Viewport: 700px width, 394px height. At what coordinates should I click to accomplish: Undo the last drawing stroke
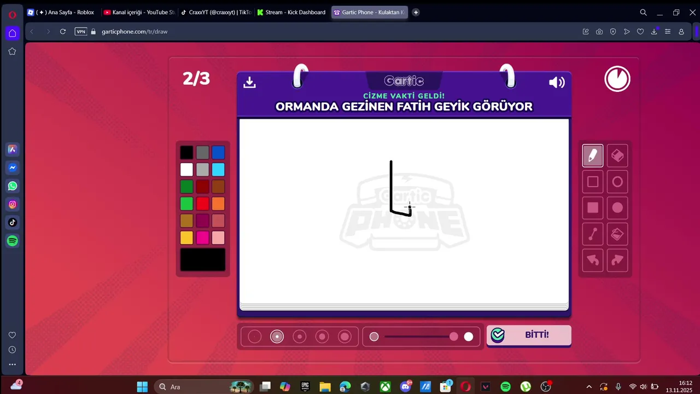click(592, 260)
